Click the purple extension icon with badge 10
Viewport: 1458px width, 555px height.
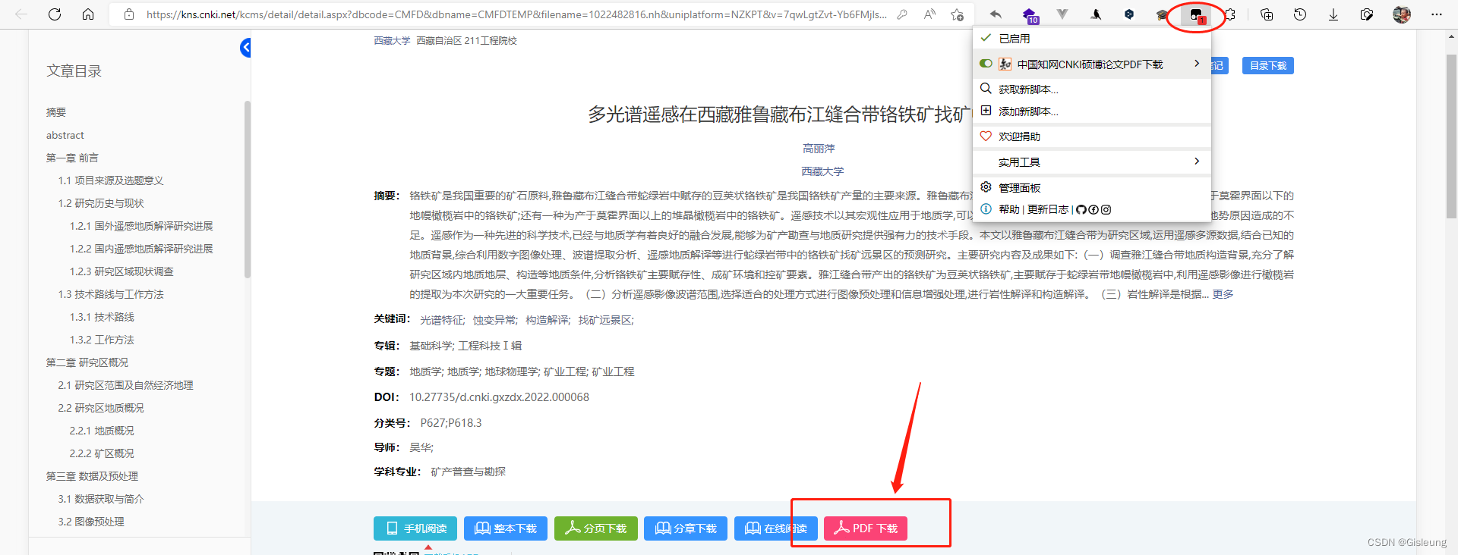coord(1029,14)
